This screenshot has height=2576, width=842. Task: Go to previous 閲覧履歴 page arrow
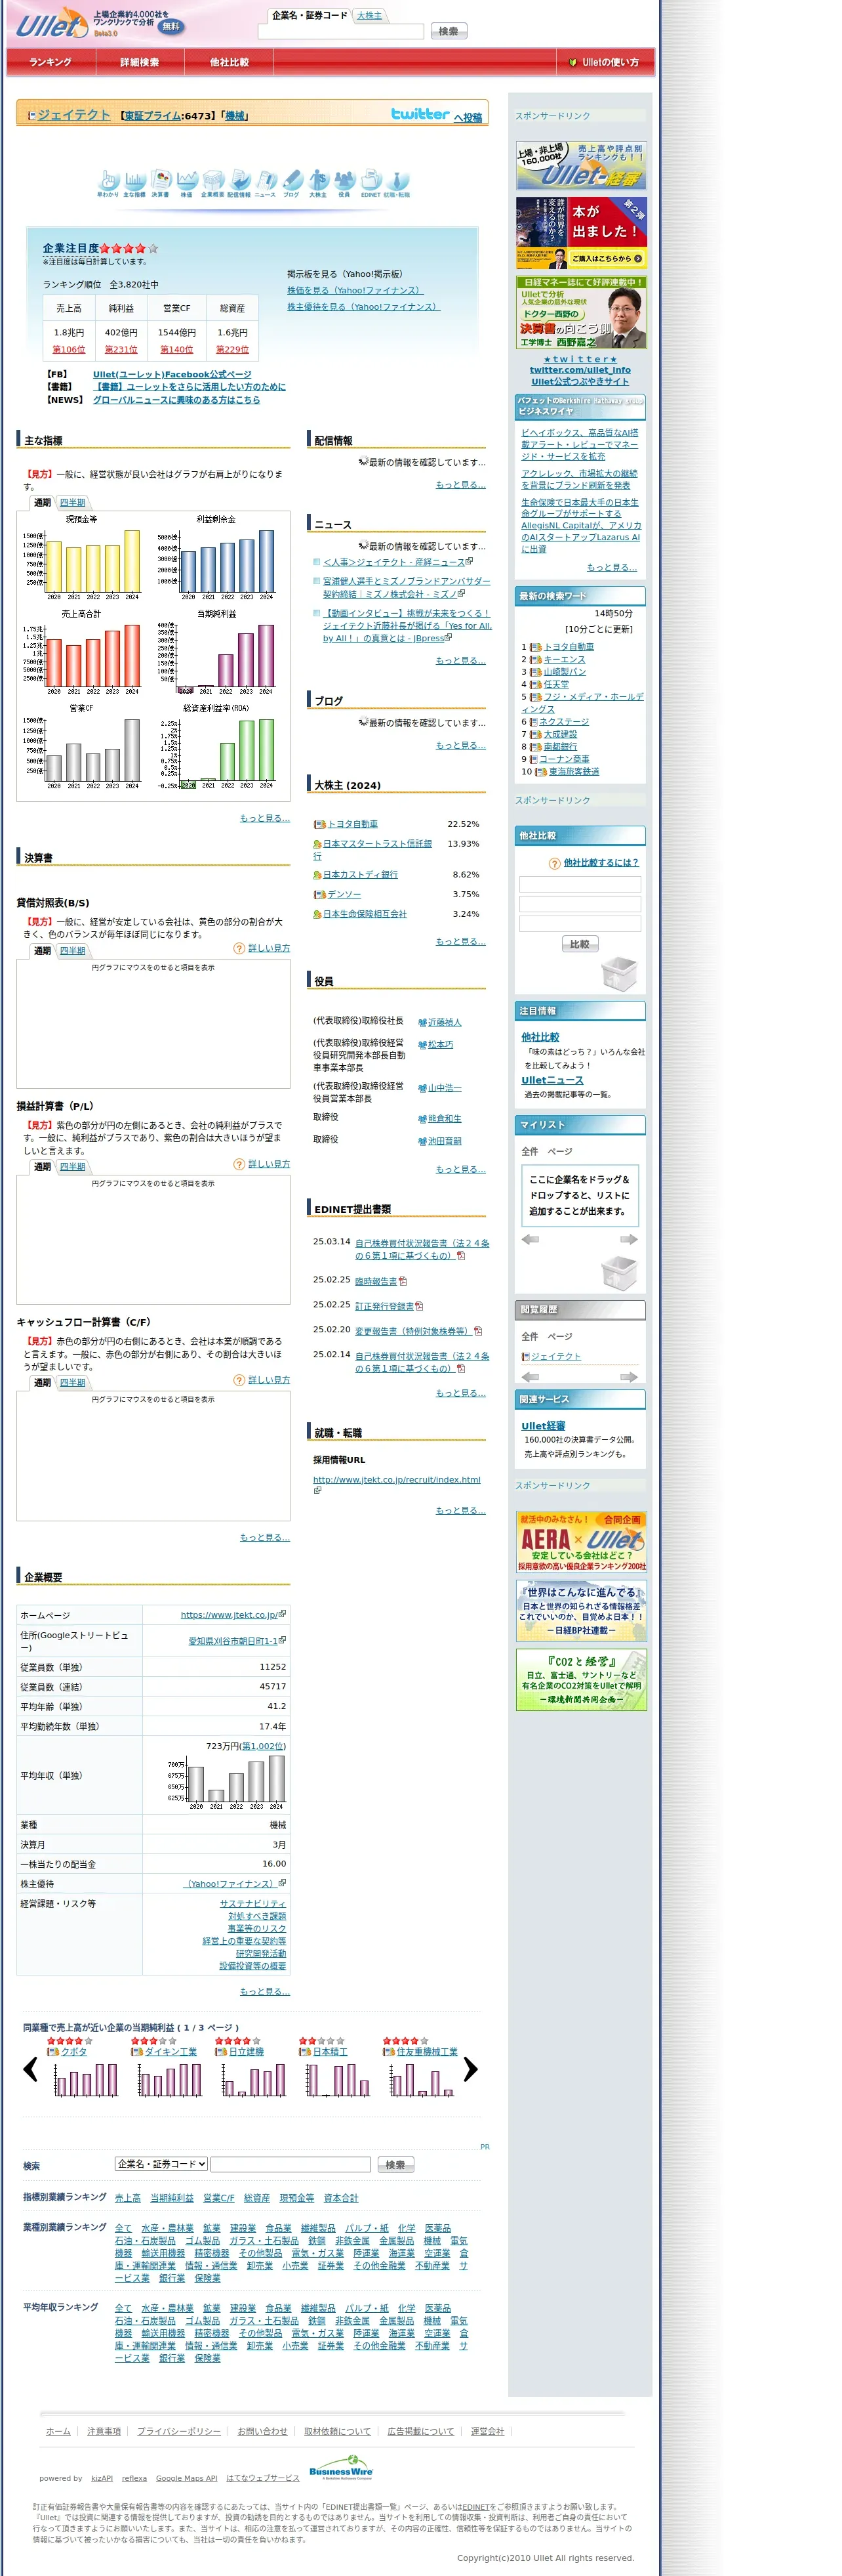click(x=531, y=1377)
